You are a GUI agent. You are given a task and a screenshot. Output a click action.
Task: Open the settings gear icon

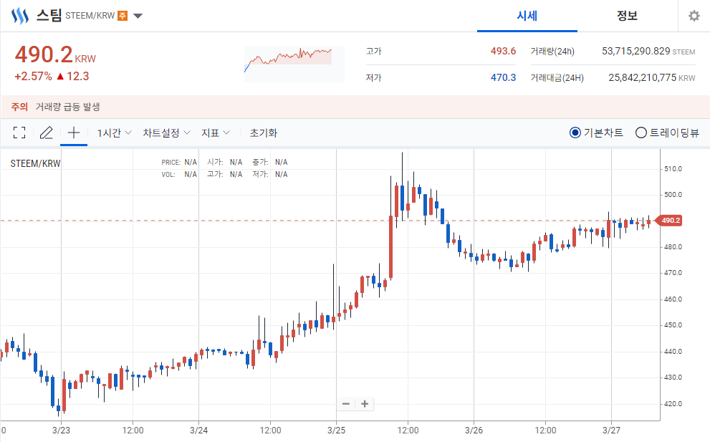[694, 16]
